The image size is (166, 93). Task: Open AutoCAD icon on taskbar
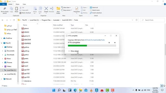(102, 90)
